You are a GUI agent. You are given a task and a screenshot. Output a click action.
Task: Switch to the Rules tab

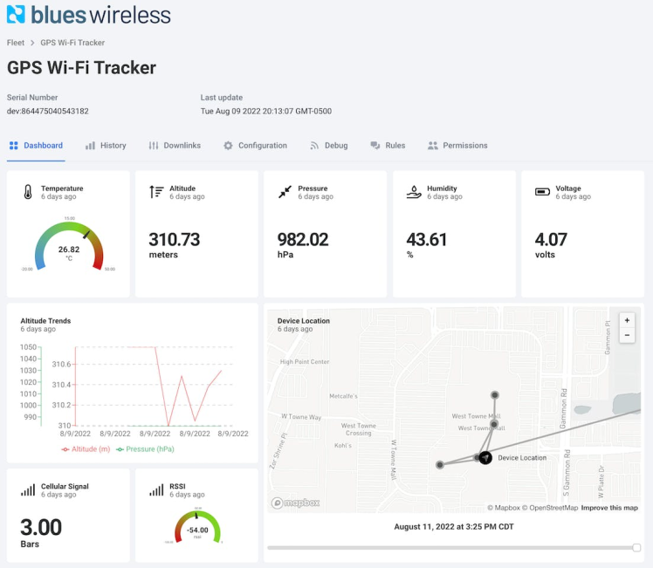[x=388, y=145]
